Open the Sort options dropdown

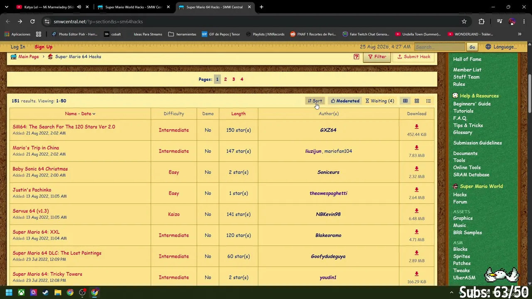click(315, 101)
